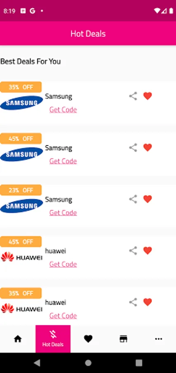Select the Hot Deals bottom tab
176x373 pixels.
pos(53,339)
